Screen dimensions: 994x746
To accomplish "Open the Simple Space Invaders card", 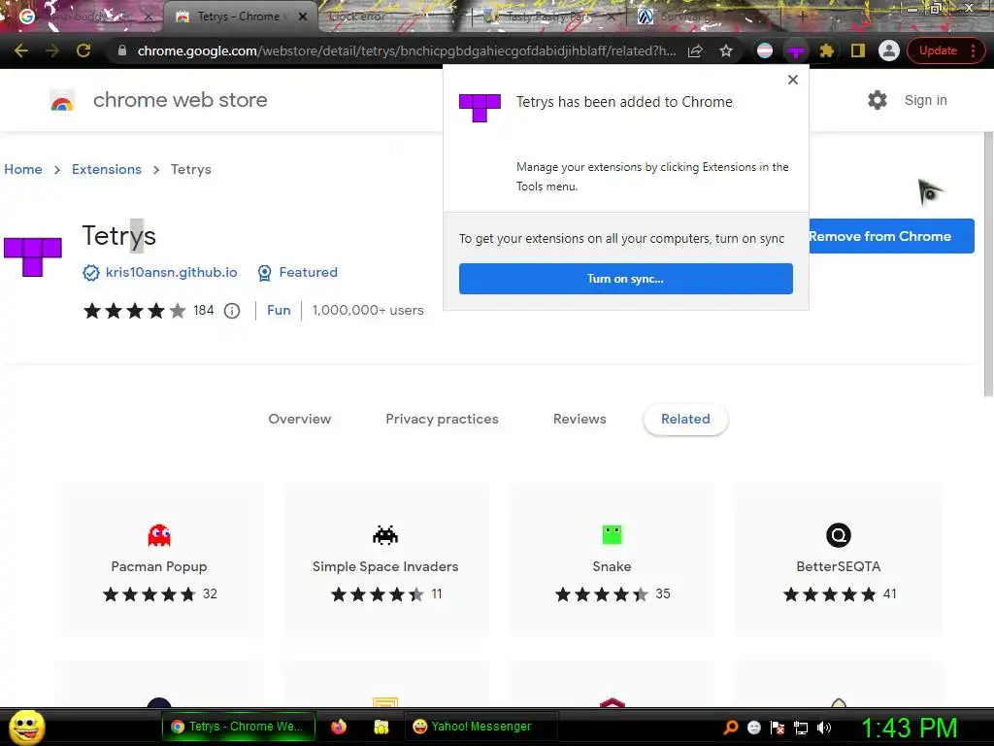I will pos(385,559).
